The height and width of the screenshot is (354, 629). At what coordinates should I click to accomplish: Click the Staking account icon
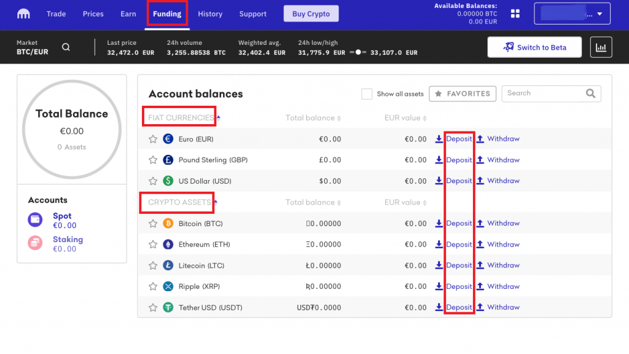pyautogui.click(x=36, y=243)
